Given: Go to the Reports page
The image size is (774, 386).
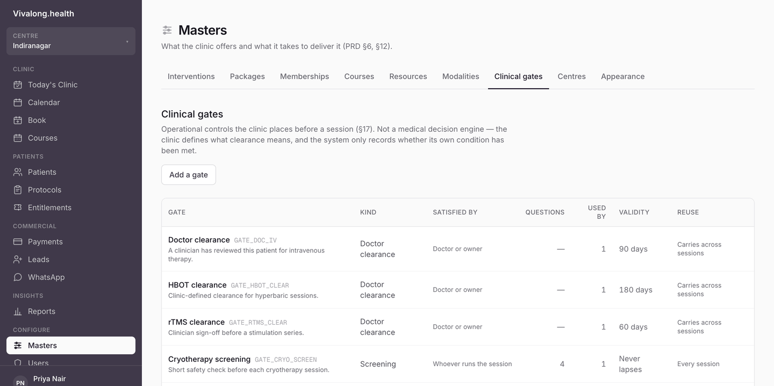Looking at the screenshot, I should (71, 311).
